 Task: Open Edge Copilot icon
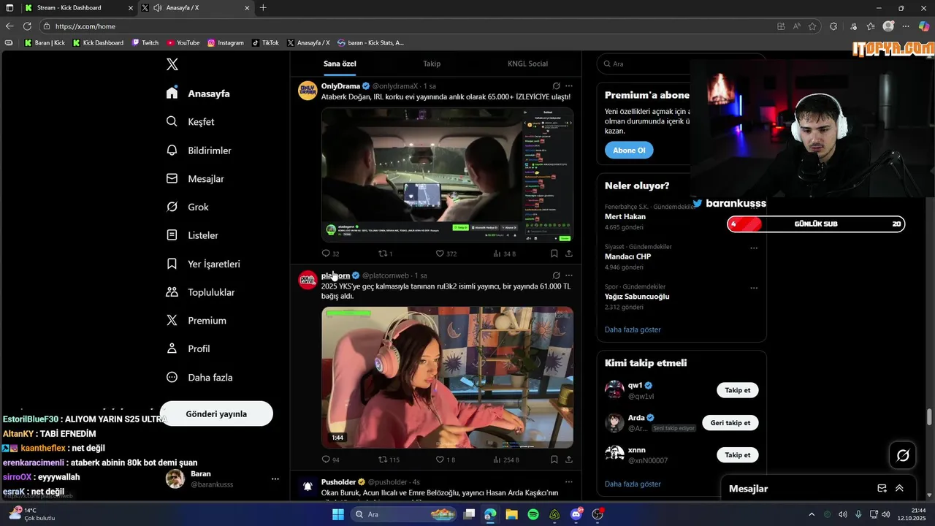tap(924, 26)
